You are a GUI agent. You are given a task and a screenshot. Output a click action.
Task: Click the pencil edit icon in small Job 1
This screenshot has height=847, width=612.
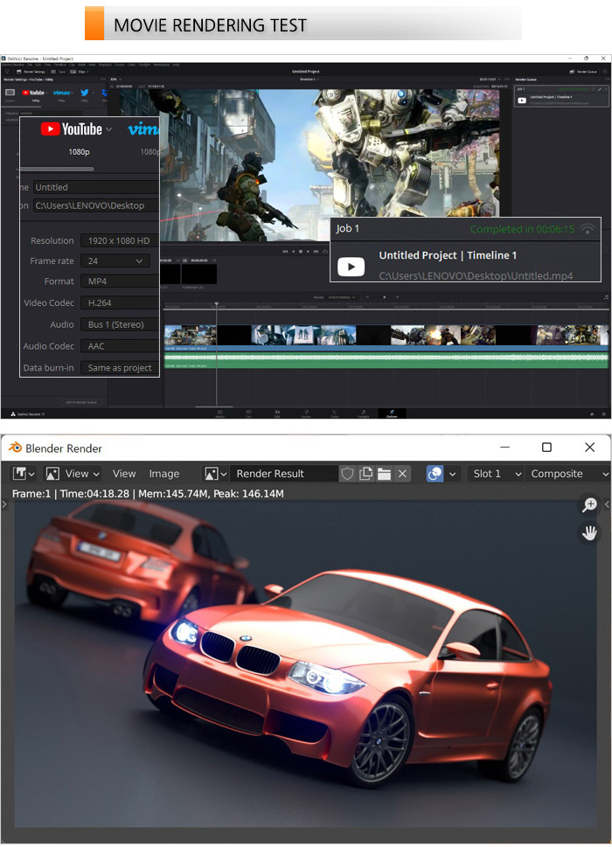click(600, 89)
